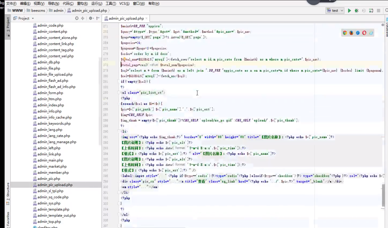Open the 重构(R) menu
The width and height of the screenshot is (388, 228).
click(82, 3)
